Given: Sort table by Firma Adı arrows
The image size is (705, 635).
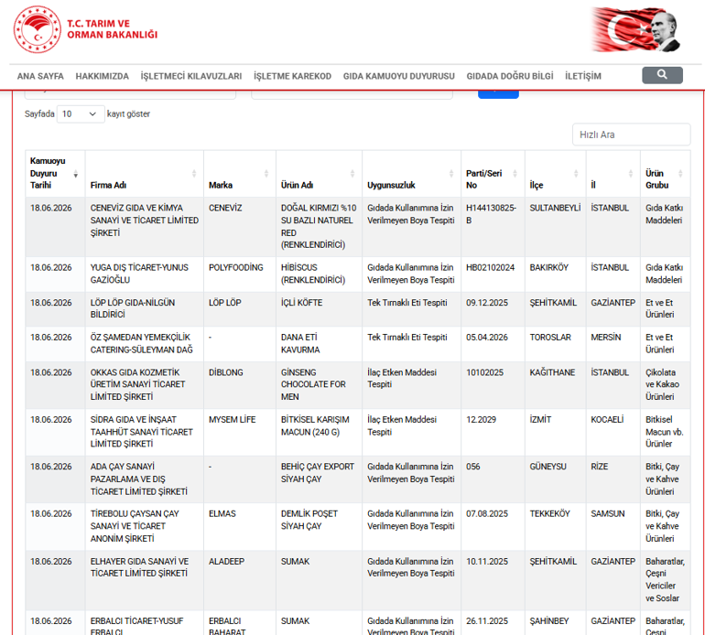Looking at the screenshot, I should pyautogui.click(x=194, y=174).
